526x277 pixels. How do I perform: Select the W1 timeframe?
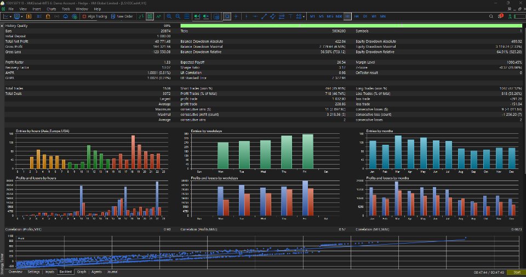tap(374, 16)
